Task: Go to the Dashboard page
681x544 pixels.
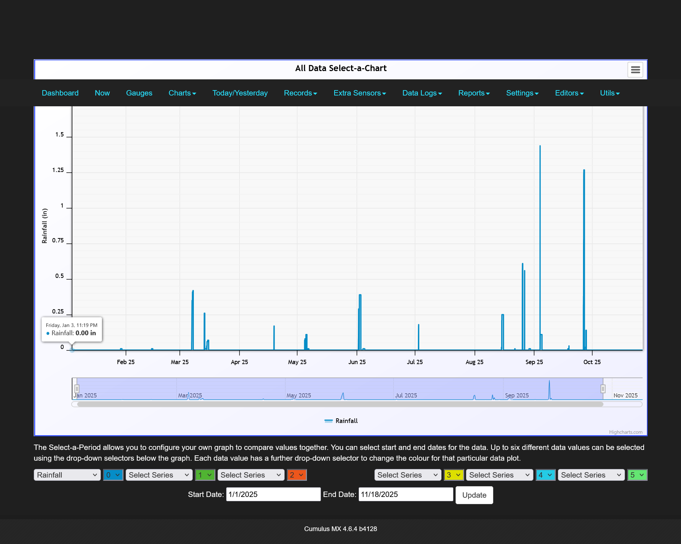Action: click(x=60, y=93)
